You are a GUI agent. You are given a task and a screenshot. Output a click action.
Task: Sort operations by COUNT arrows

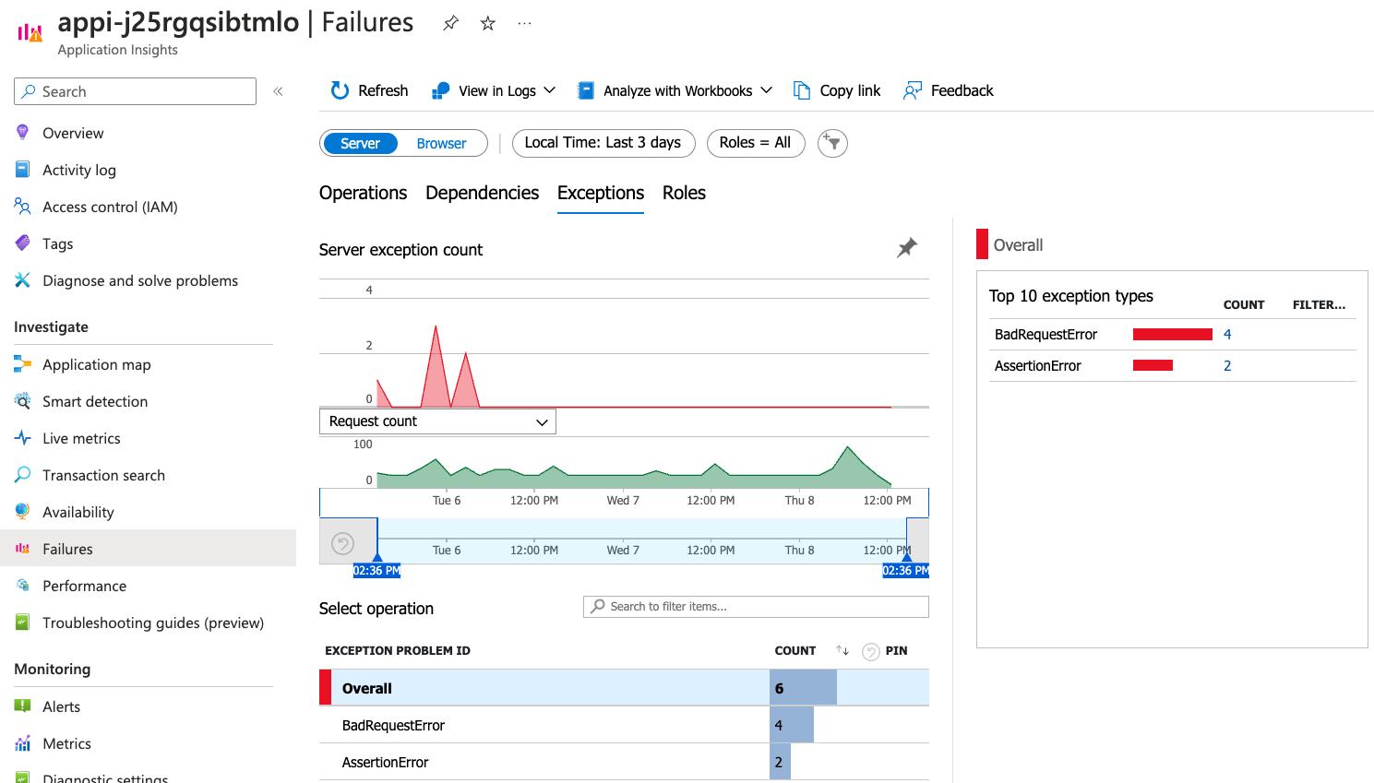click(842, 650)
